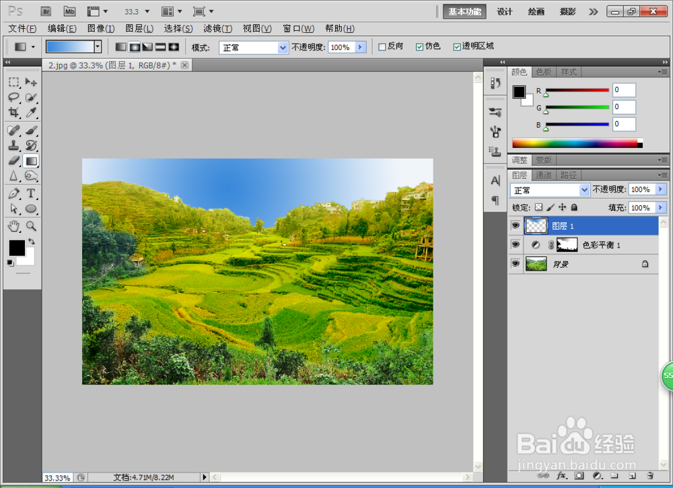The image size is (673, 488).
Task: Select the Hand tool
Action: 13,225
